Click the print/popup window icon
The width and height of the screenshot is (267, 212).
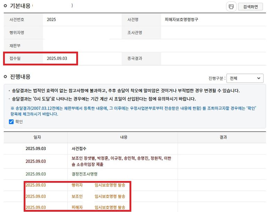(x=231, y=7)
